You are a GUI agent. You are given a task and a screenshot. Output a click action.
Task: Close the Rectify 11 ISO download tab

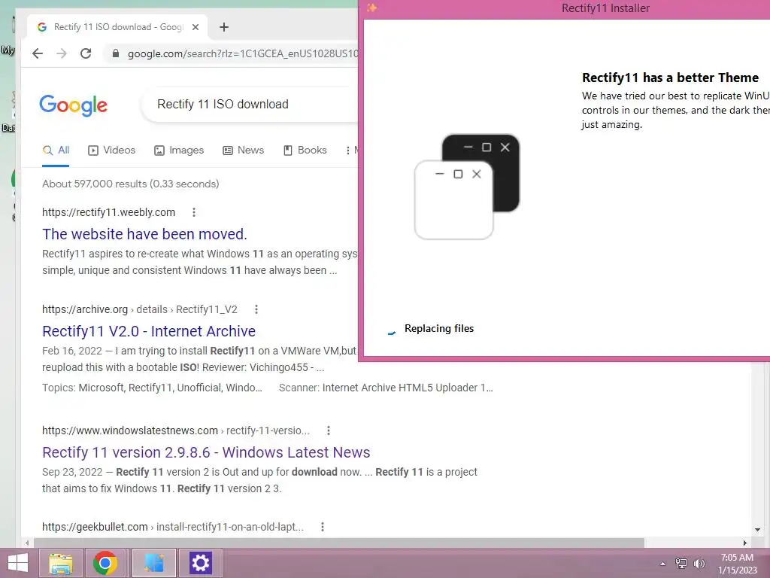196,27
